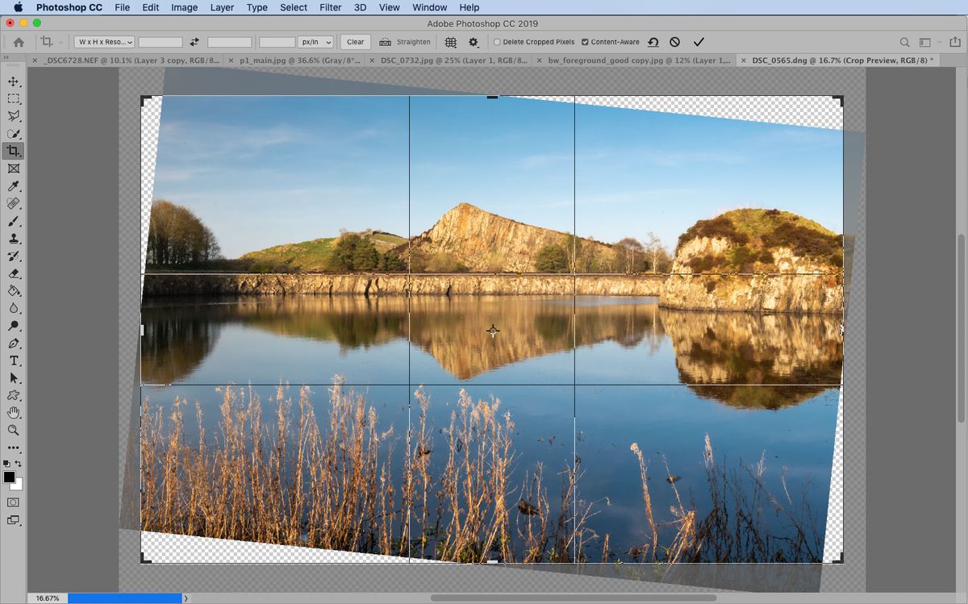Select the Zoom tool
Viewport: 968px width, 604px height.
tap(14, 431)
